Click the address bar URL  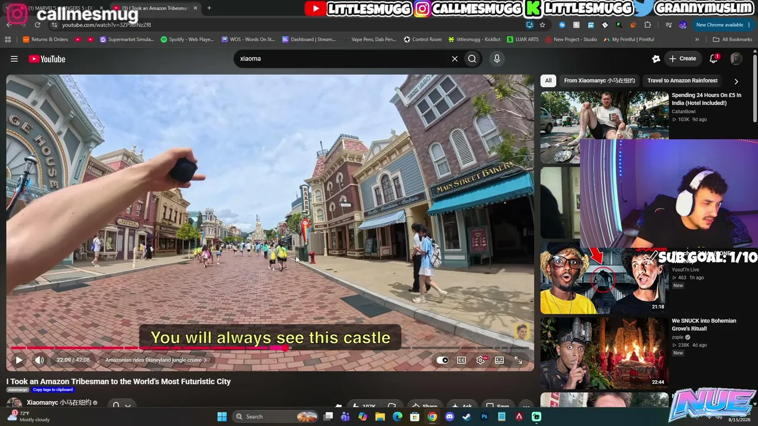tap(107, 25)
